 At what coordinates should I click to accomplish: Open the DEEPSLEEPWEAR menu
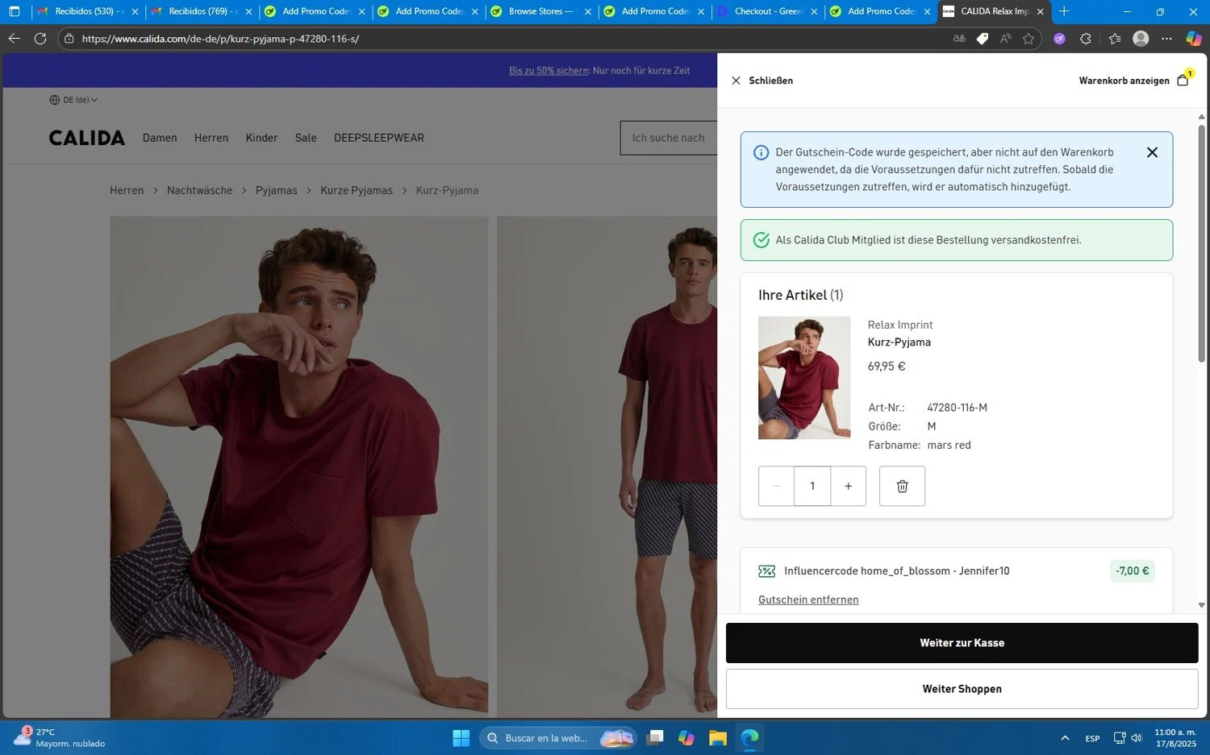(379, 138)
